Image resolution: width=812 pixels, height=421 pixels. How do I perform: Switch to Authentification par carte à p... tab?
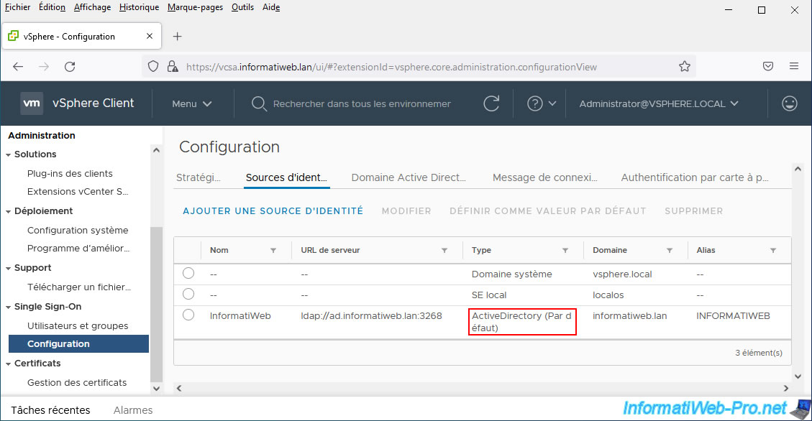tap(695, 177)
